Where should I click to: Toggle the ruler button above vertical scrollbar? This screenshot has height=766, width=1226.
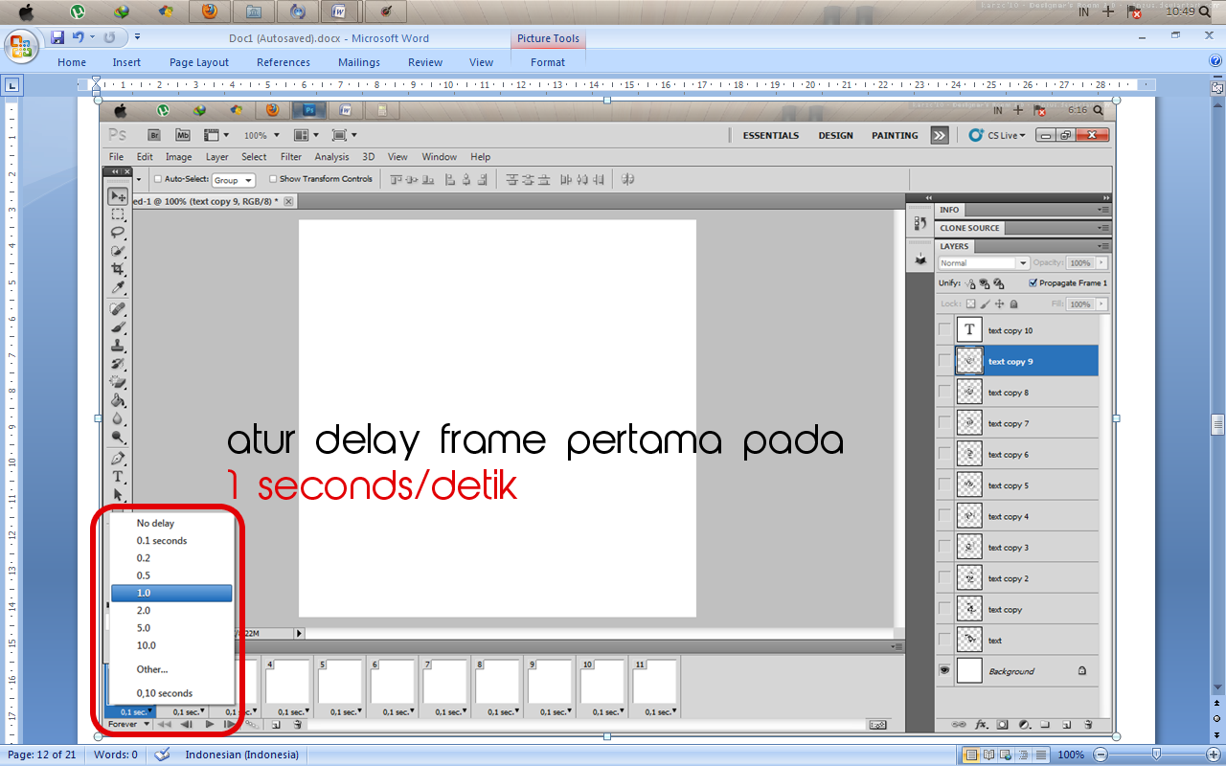click(1217, 86)
